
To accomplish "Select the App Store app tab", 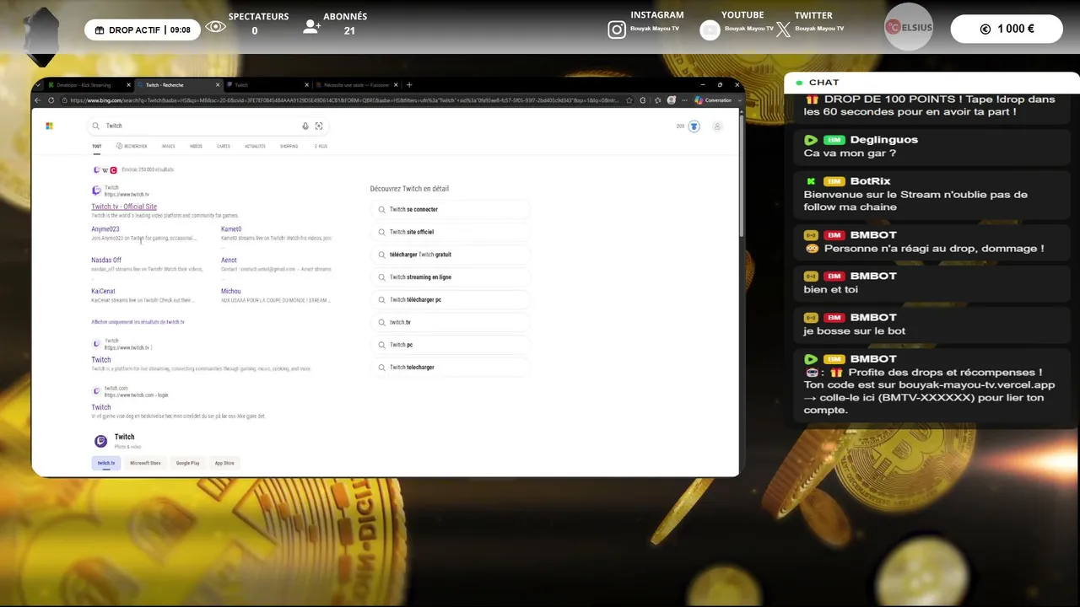I will [x=224, y=464].
